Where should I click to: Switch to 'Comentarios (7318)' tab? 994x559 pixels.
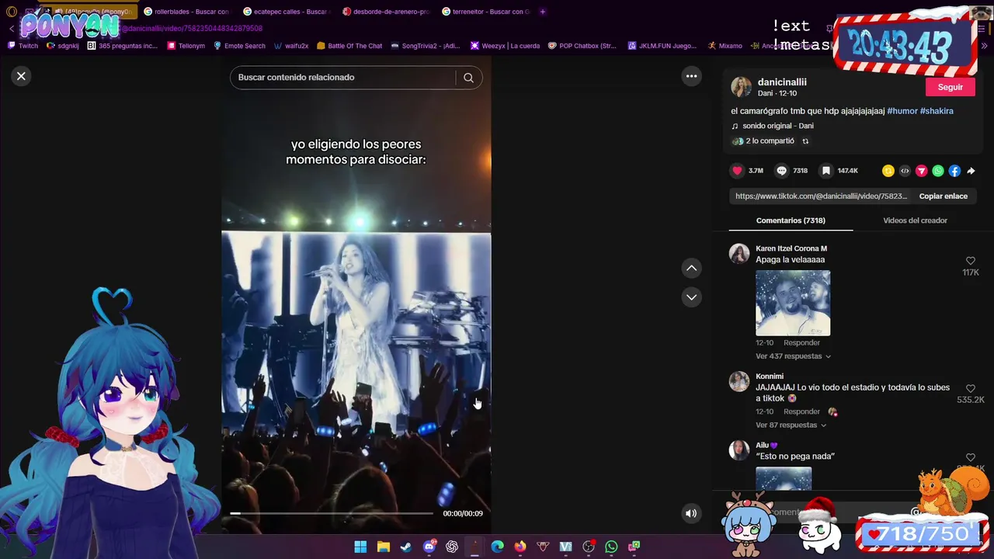point(791,220)
